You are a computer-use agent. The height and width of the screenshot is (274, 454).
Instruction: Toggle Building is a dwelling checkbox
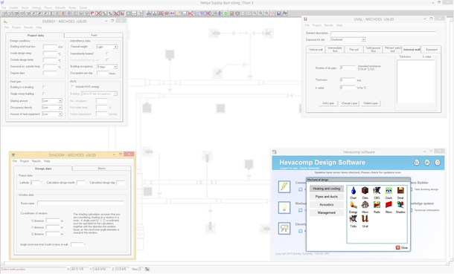coord(44,87)
